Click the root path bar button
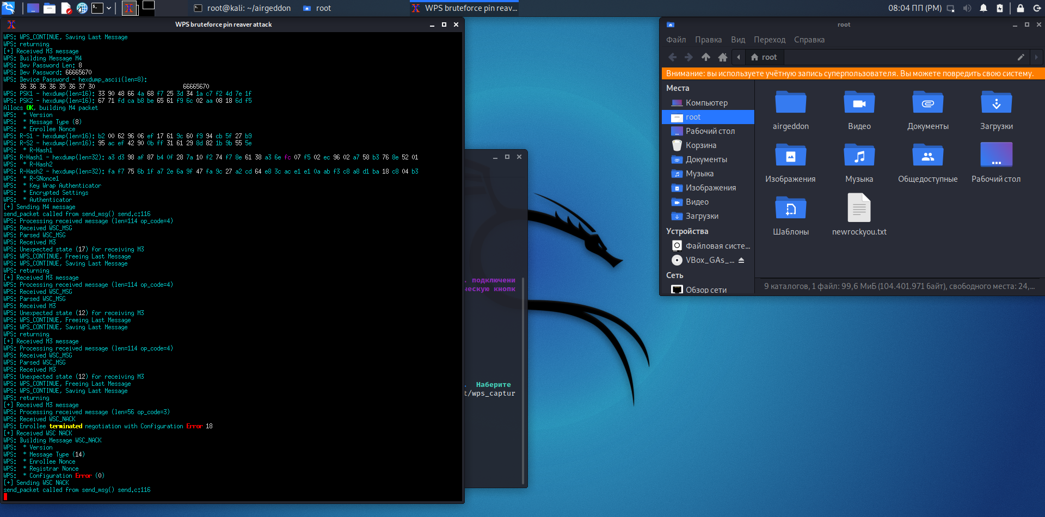 coord(764,57)
